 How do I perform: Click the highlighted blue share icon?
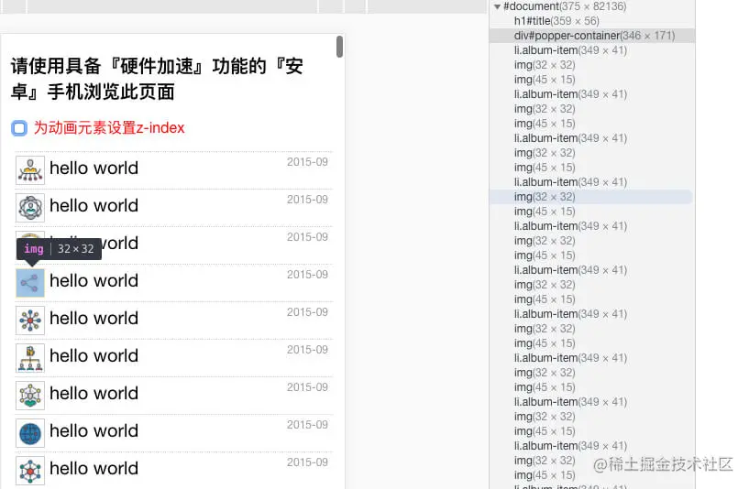[x=30, y=283]
